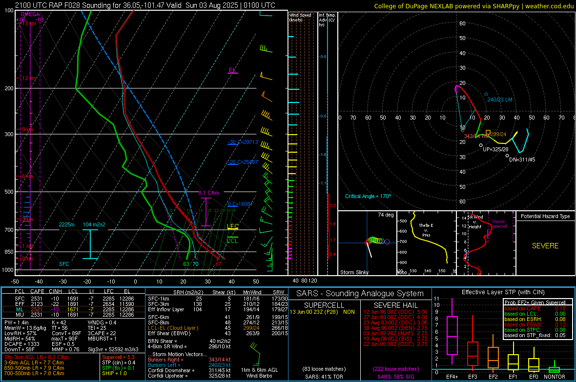The height and width of the screenshot is (382, 576).
Task: Click the LCL label on skew-T
Action: tap(232, 241)
